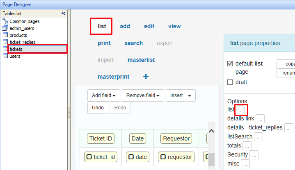
Task: Enable the draft checkbox
Action: (x=230, y=82)
